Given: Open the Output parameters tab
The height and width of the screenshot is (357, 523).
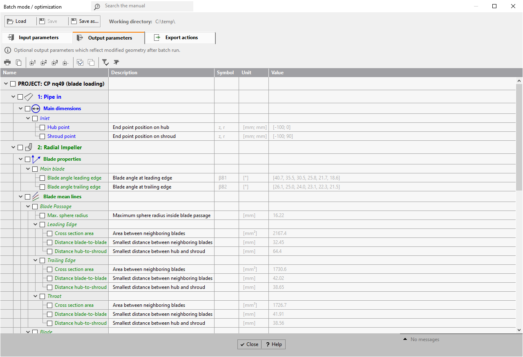Looking at the screenshot, I should tap(109, 38).
